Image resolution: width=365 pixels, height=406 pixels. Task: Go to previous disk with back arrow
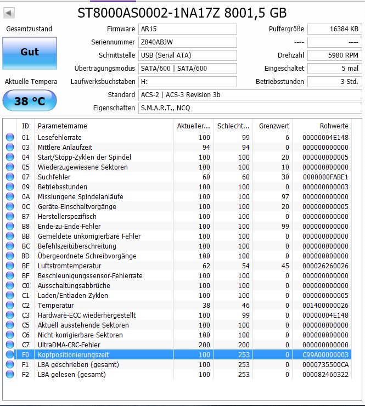(9, 13)
